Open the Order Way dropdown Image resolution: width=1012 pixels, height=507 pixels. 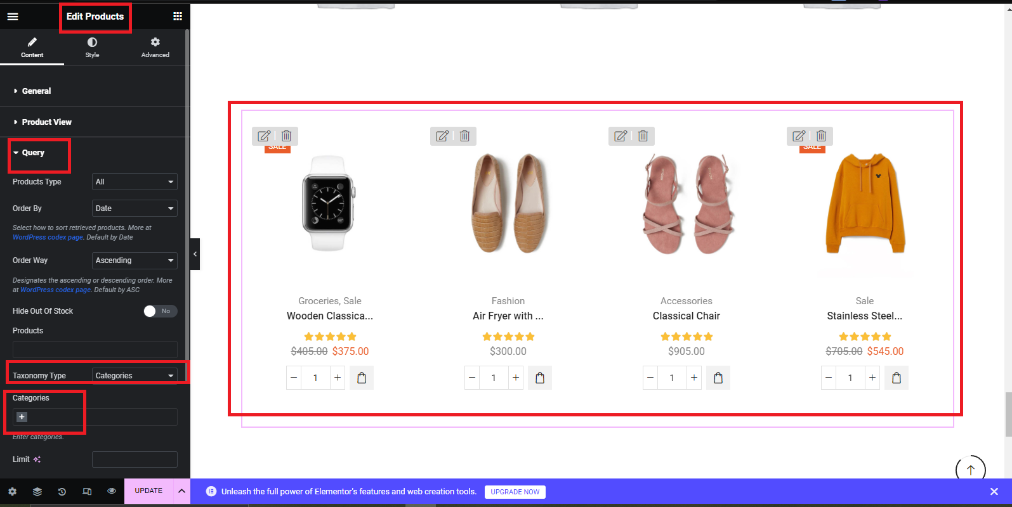pyautogui.click(x=135, y=260)
